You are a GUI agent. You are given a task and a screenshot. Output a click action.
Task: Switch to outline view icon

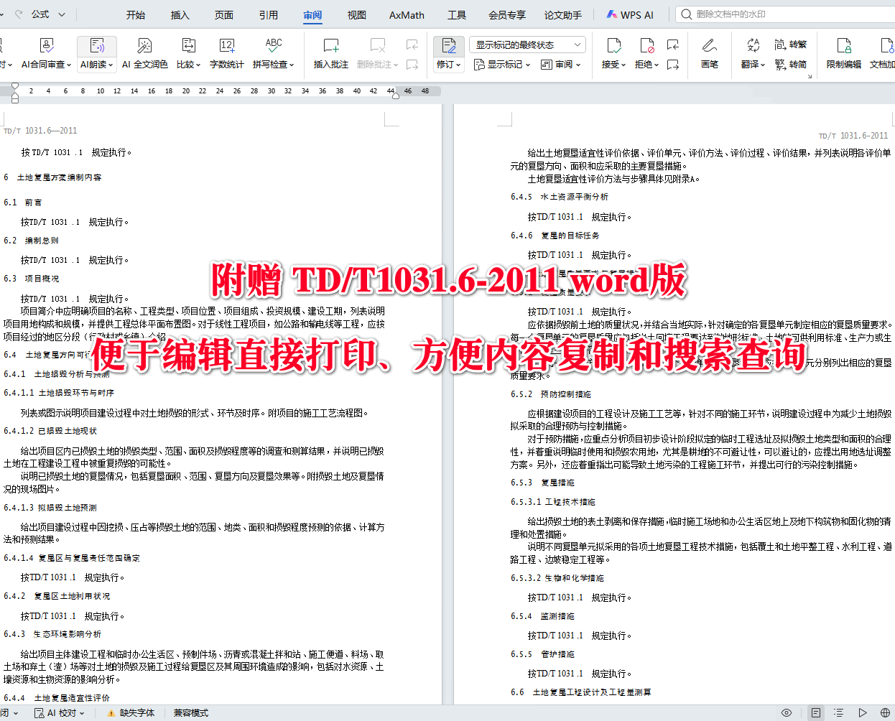tap(838, 713)
